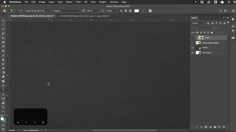Open the font size dropdown 200 pt
The image size is (236, 132).
[x=93, y=11]
